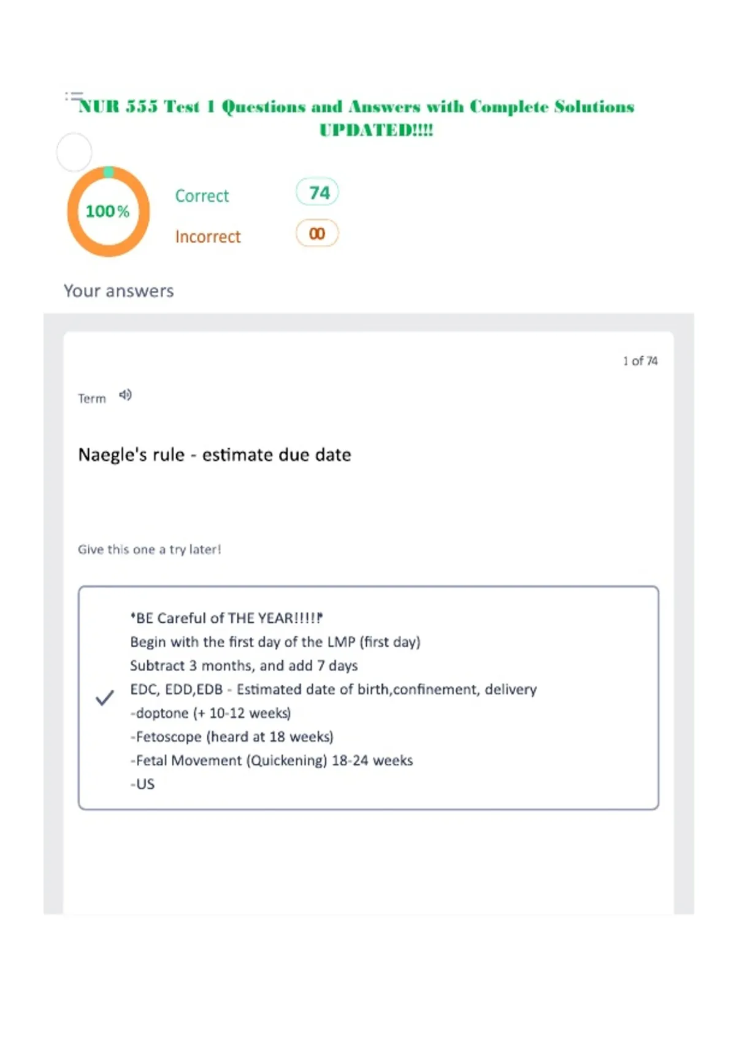The height and width of the screenshot is (1043, 736).
Task: Click the Incorrect label
Action: [x=208, y=236]
